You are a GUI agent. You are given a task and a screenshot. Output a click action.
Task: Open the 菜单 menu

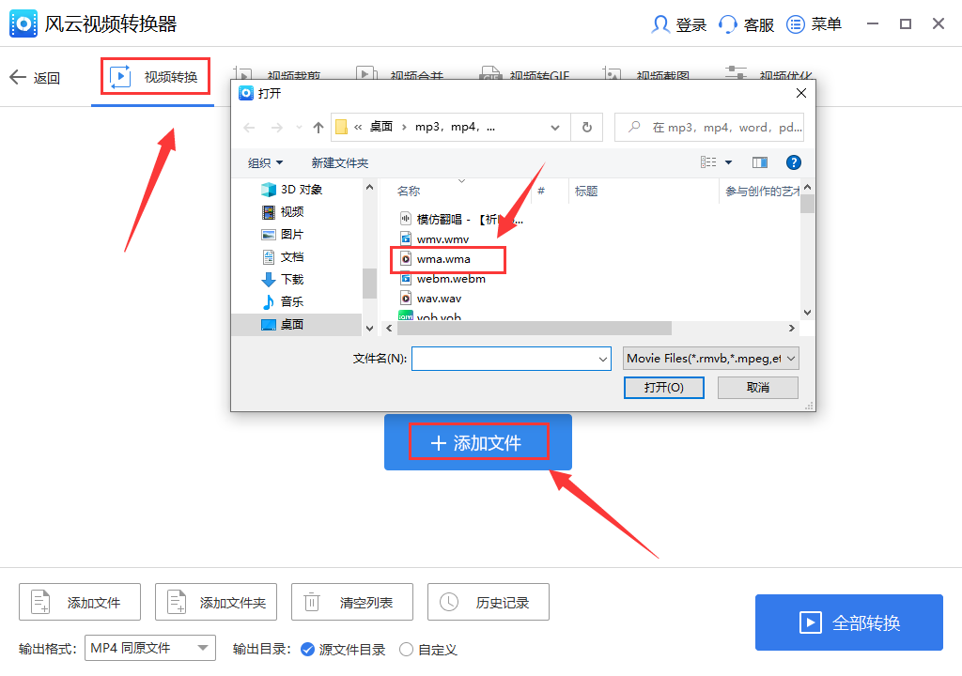click(x=814, y=24)
